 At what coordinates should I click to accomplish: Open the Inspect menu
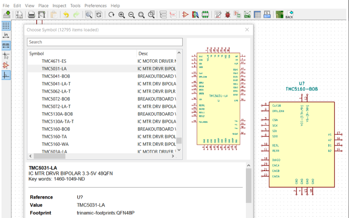(59, 6)
